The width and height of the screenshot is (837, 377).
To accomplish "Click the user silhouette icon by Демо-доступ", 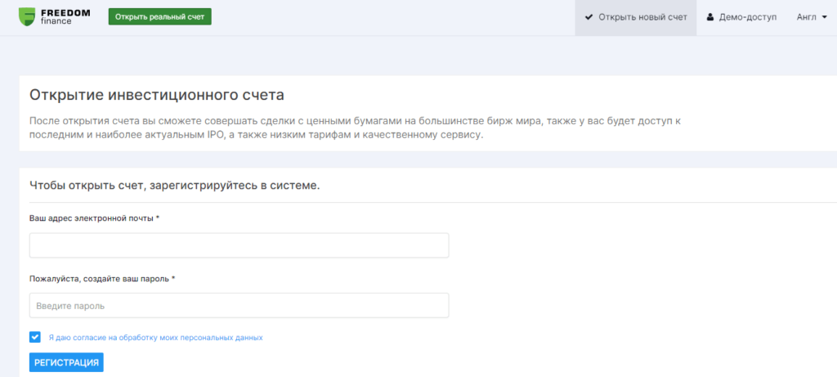I will tap(710, 17).
